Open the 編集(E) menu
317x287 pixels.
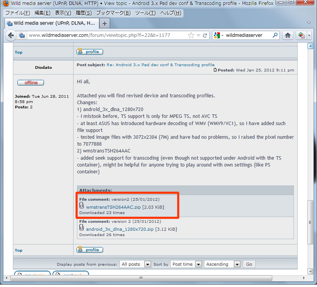point(42,13)
